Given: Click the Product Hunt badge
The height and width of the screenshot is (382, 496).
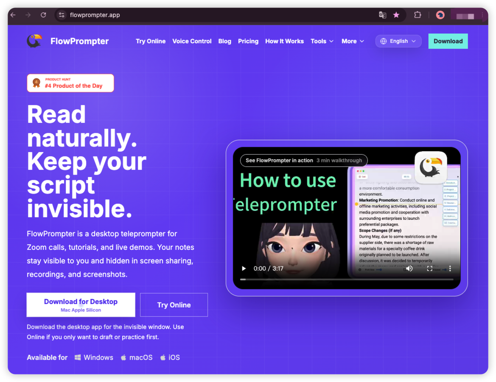Looking at the screenshot, I should point(70,83).
